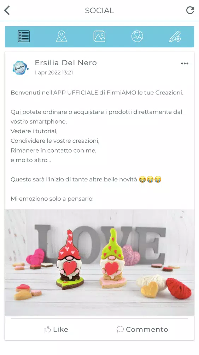Image resolution: width=199 pixels, height=355 pixels.
Task: Open the news feed list tab
Action: coord(24,37)
